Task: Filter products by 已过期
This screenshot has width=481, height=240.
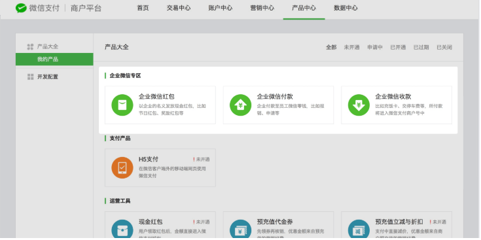Action: click(x=421, y=47)
